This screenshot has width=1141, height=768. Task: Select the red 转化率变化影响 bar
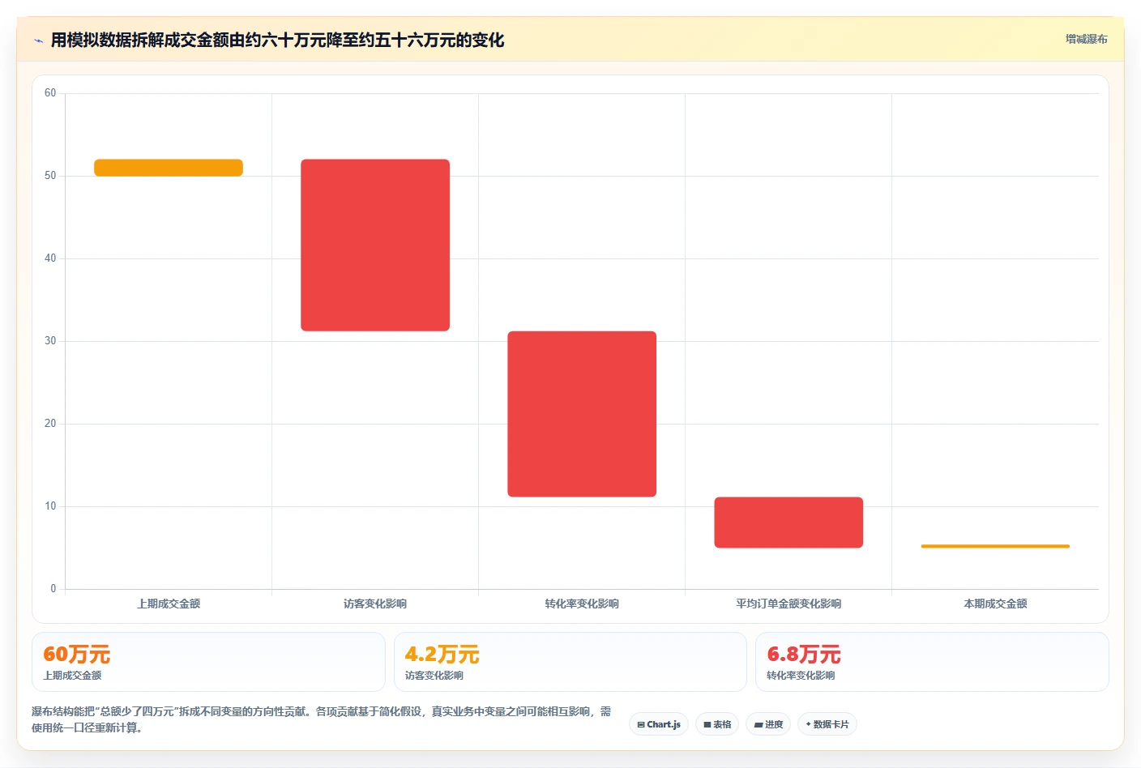tap(582, 414)
